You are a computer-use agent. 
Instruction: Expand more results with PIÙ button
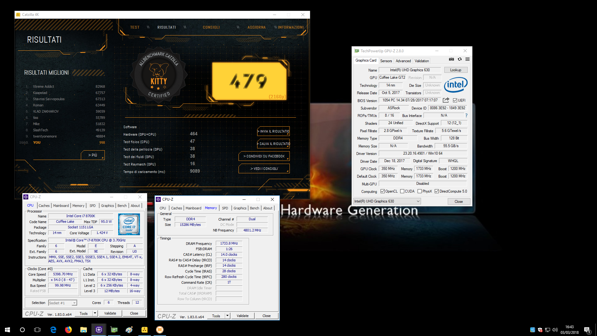93,155
